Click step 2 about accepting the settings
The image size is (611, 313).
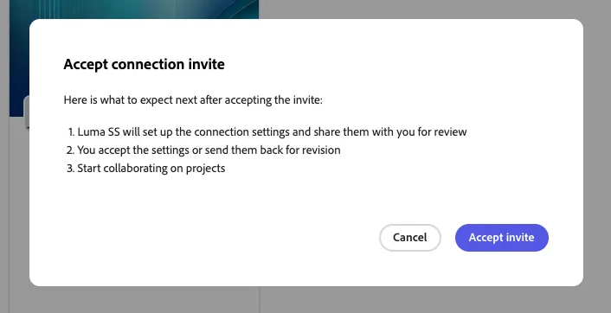[203, 150]
